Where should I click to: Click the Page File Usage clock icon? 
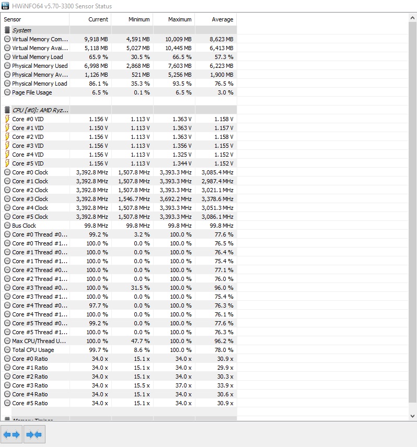[x=7, y=92]
